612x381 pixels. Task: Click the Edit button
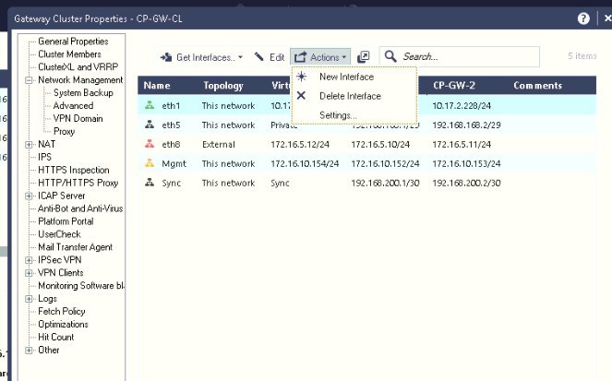pos(270,57)
